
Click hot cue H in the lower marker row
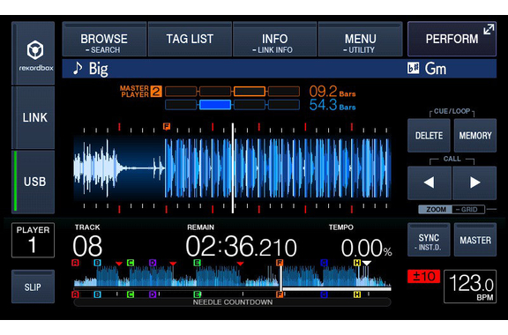point(357,294)
